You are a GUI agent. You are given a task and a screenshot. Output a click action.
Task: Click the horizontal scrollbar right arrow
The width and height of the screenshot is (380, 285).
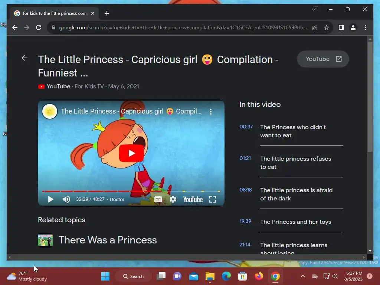(x=364, y=258)
